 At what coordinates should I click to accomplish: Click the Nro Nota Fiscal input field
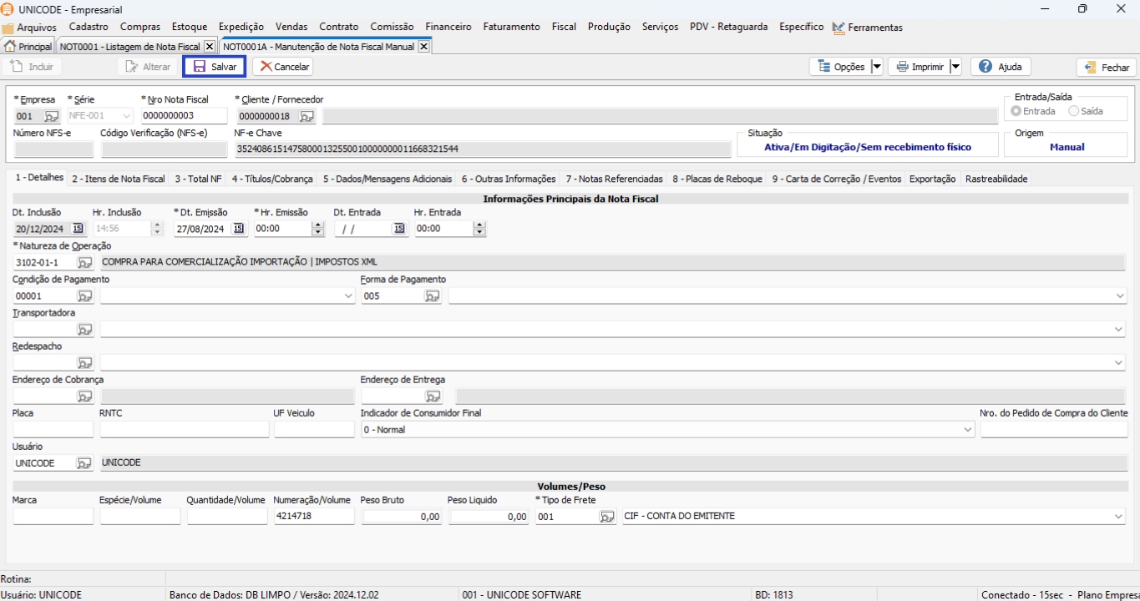(184, 116)
